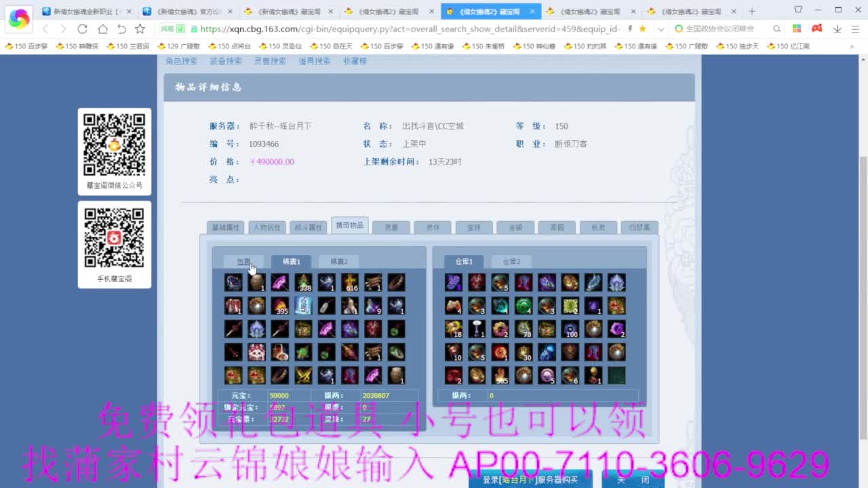
Task: Click the browser forward arrow
Action: pyautogui.click(x=63, y=28)
